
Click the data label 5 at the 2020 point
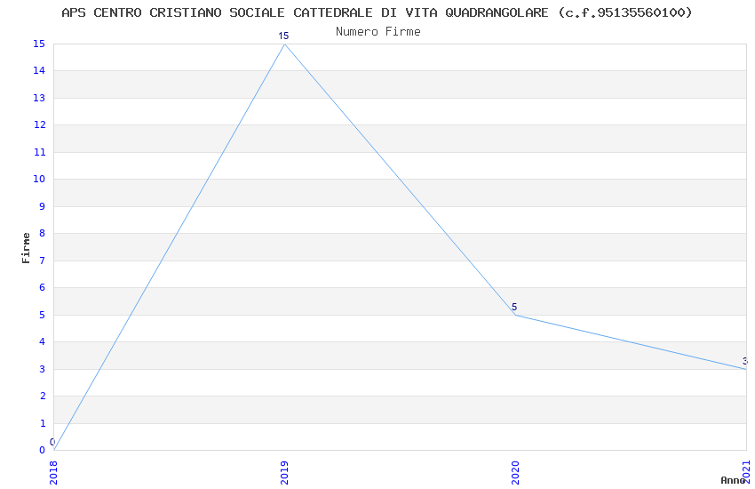tap(514, 307)
